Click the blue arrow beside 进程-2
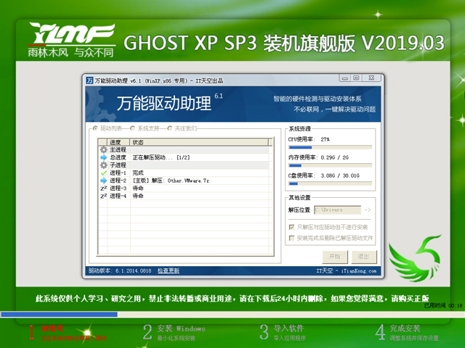 tap(103, 181)
